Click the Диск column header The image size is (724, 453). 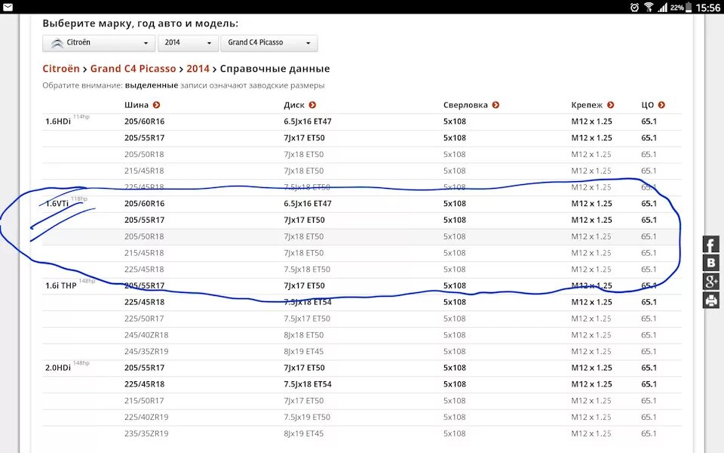click(294, 105)
